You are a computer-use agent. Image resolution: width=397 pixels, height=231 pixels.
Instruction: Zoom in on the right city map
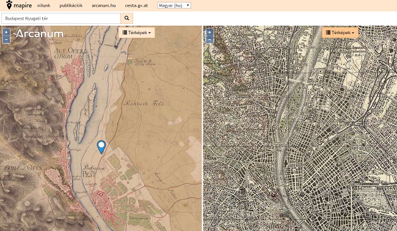209,32
